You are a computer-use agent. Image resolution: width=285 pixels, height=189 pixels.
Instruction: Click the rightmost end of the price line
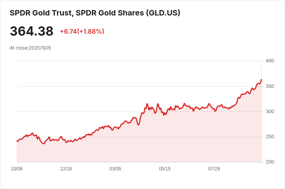point(261,80)
